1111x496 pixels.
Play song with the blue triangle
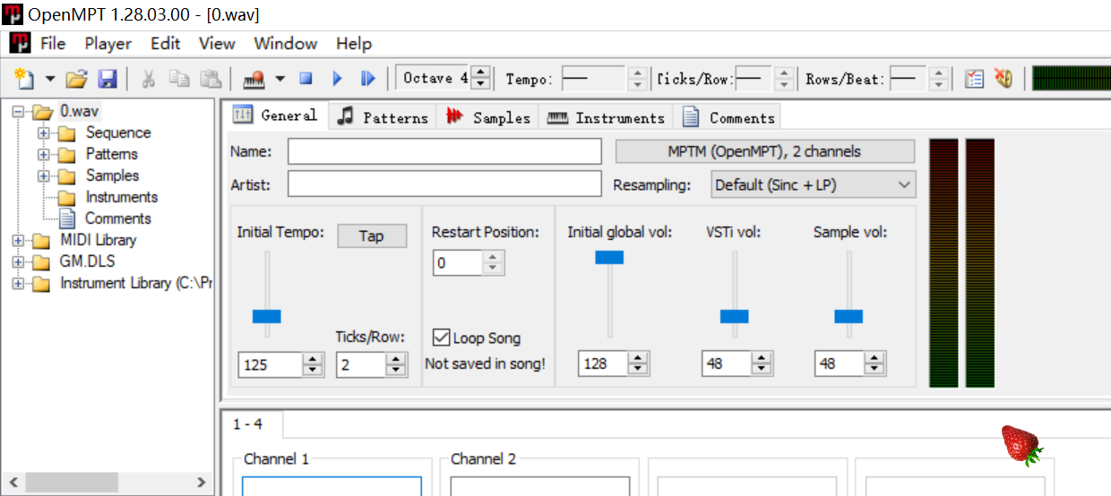click(337, 79)
